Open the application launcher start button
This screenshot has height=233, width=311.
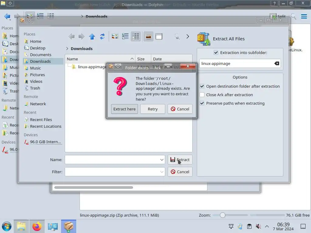pos(7,226)
